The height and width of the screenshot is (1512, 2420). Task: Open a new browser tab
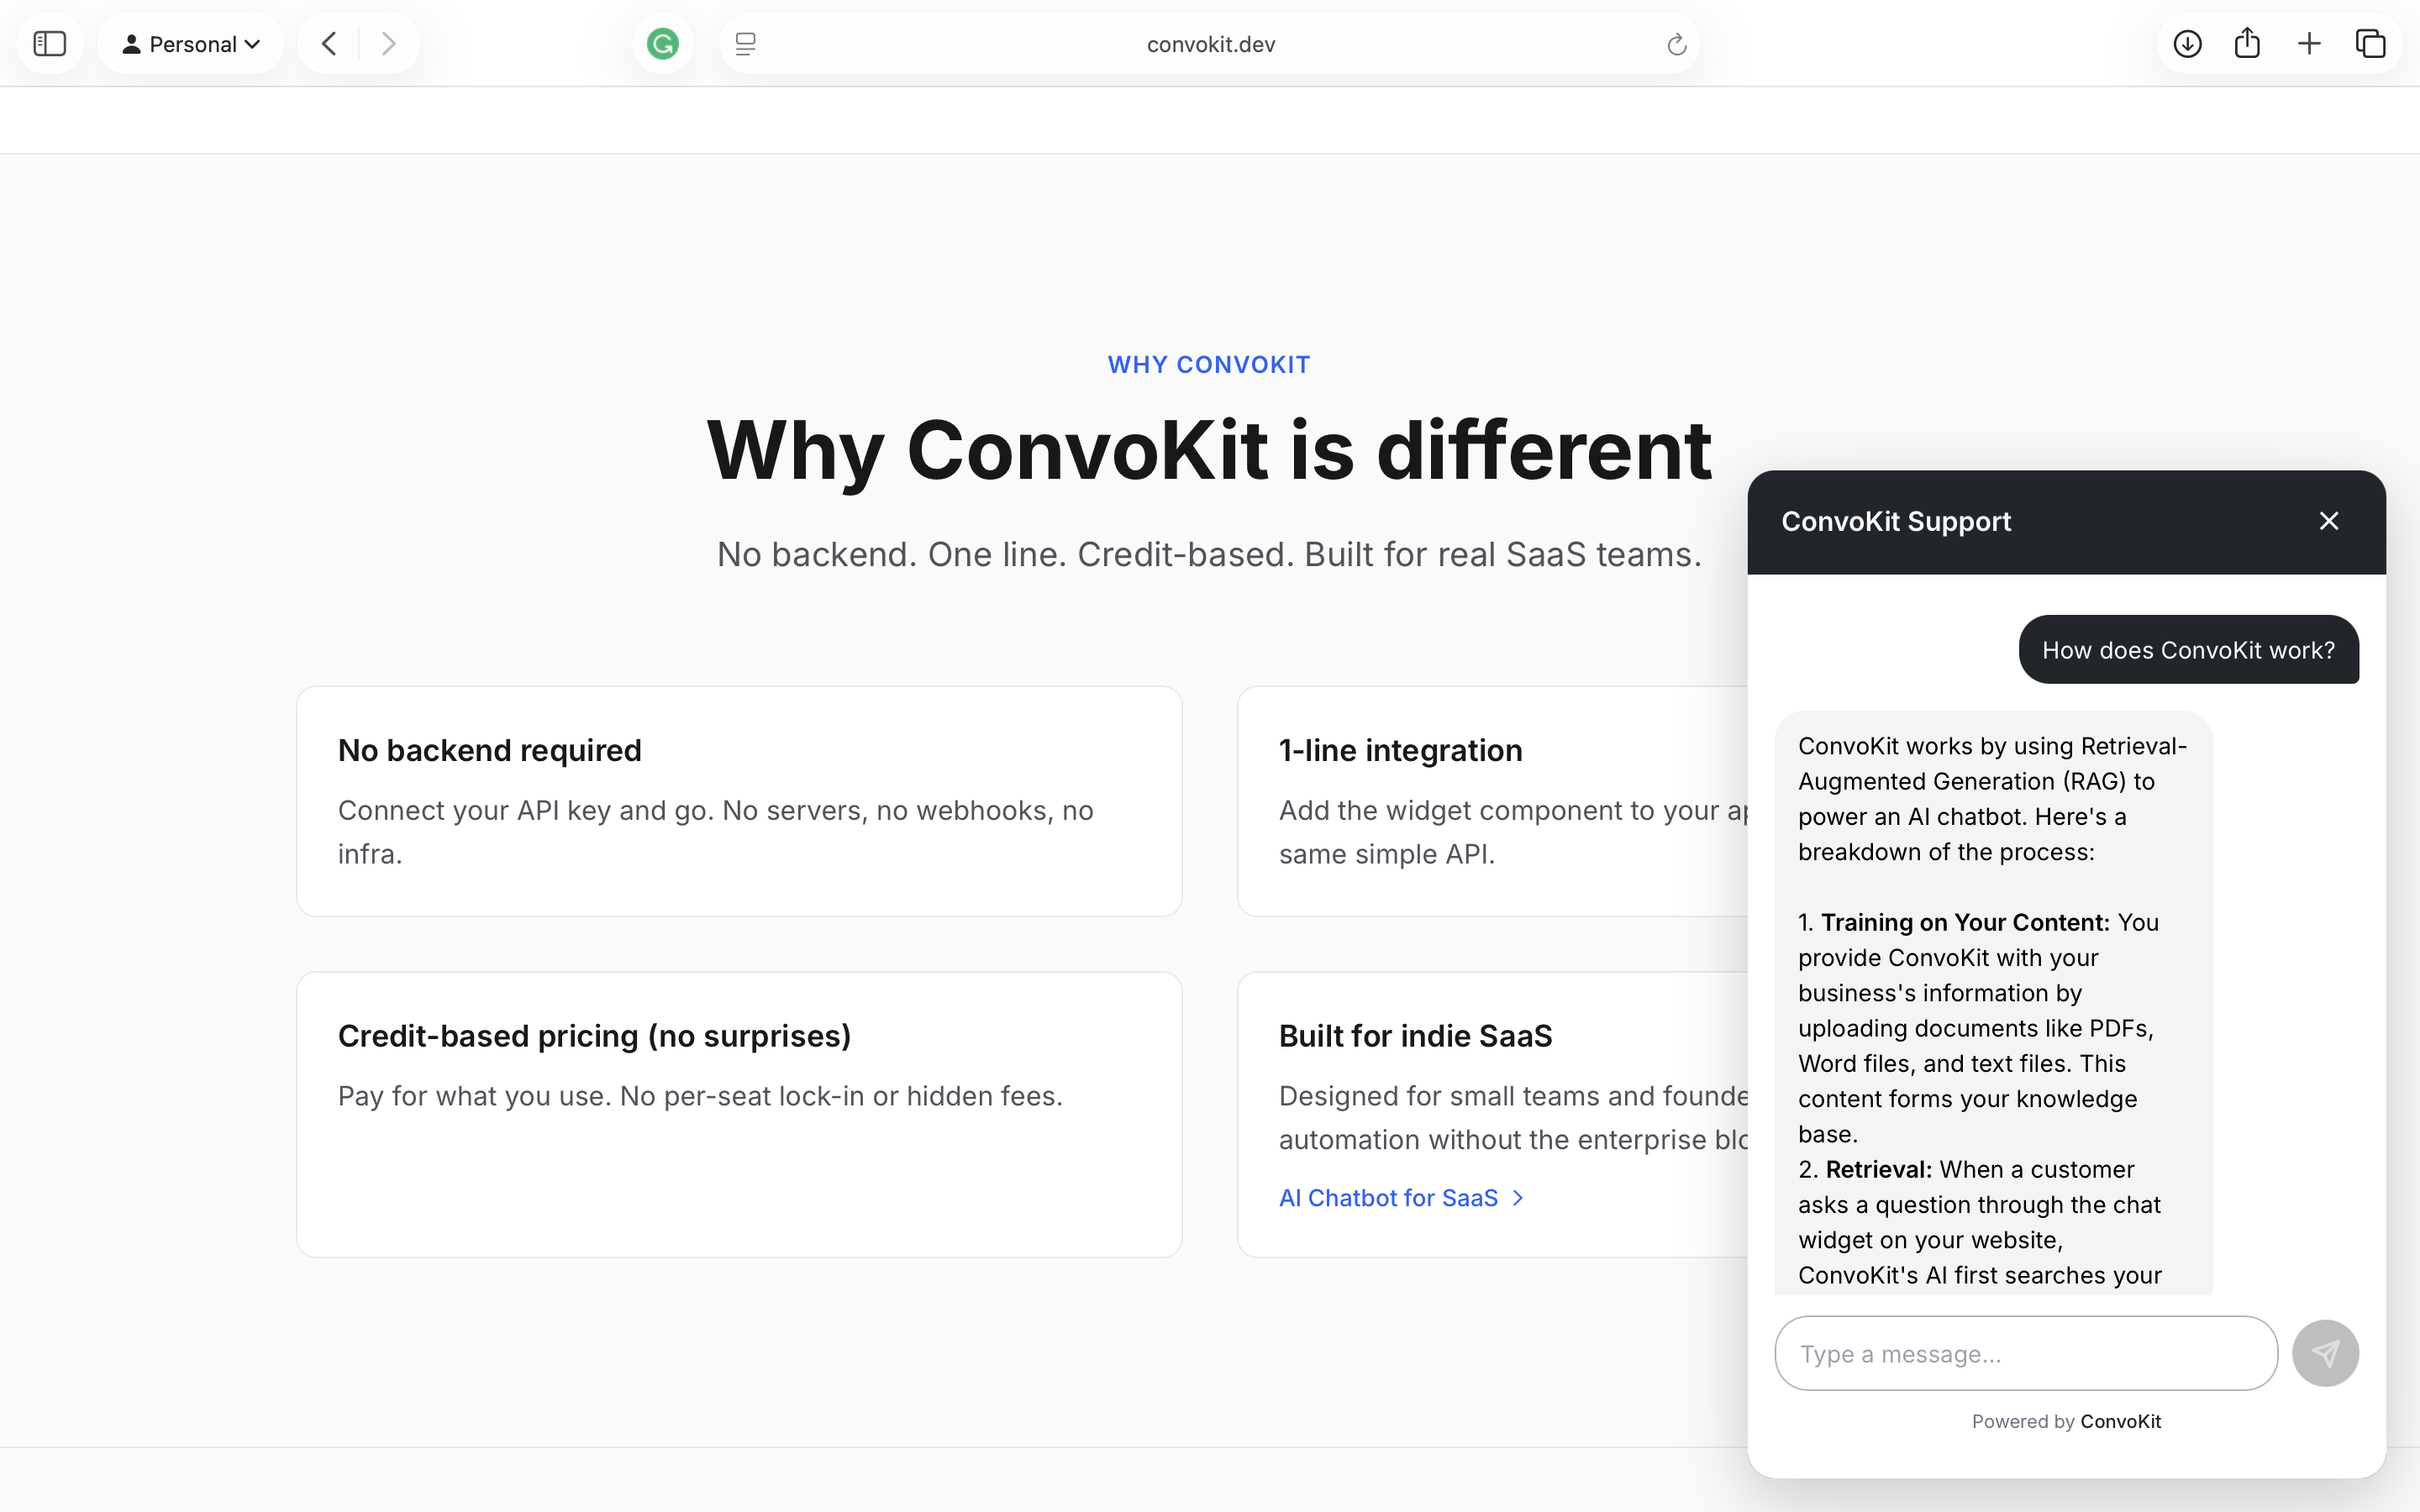pos(2309,43)
